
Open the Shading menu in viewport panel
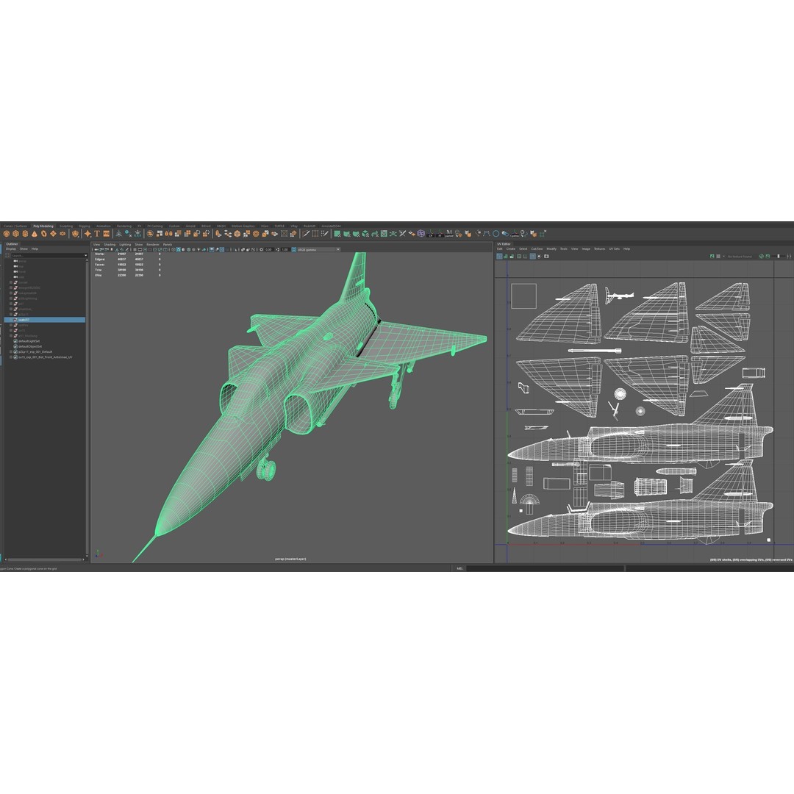110,245
